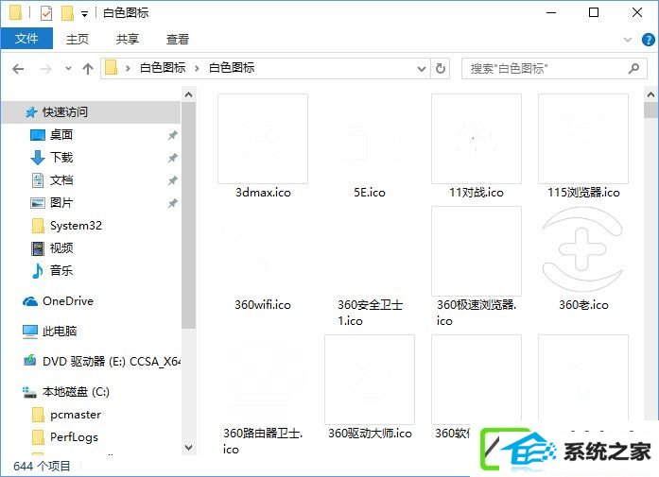
Task: Navigation pane scroll up arrow
Action: (189, 94)
